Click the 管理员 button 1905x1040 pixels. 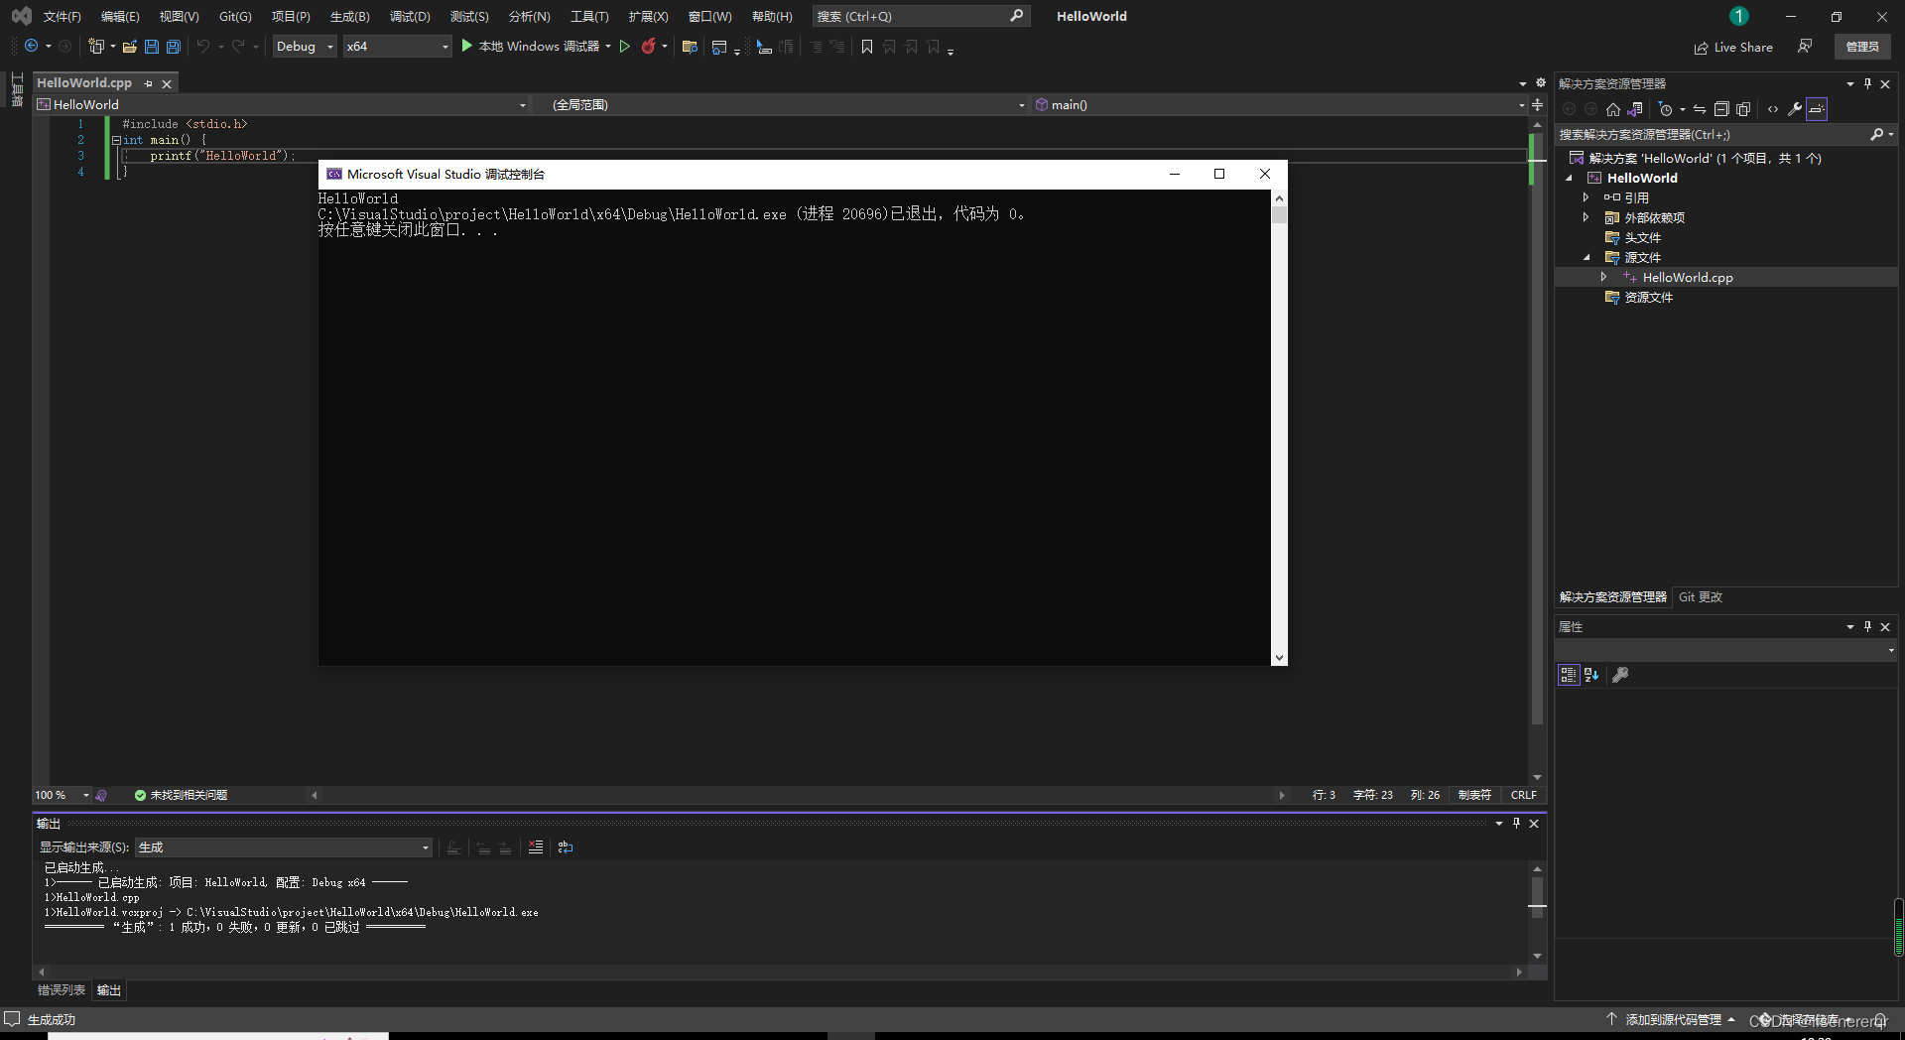[1862, 47]
